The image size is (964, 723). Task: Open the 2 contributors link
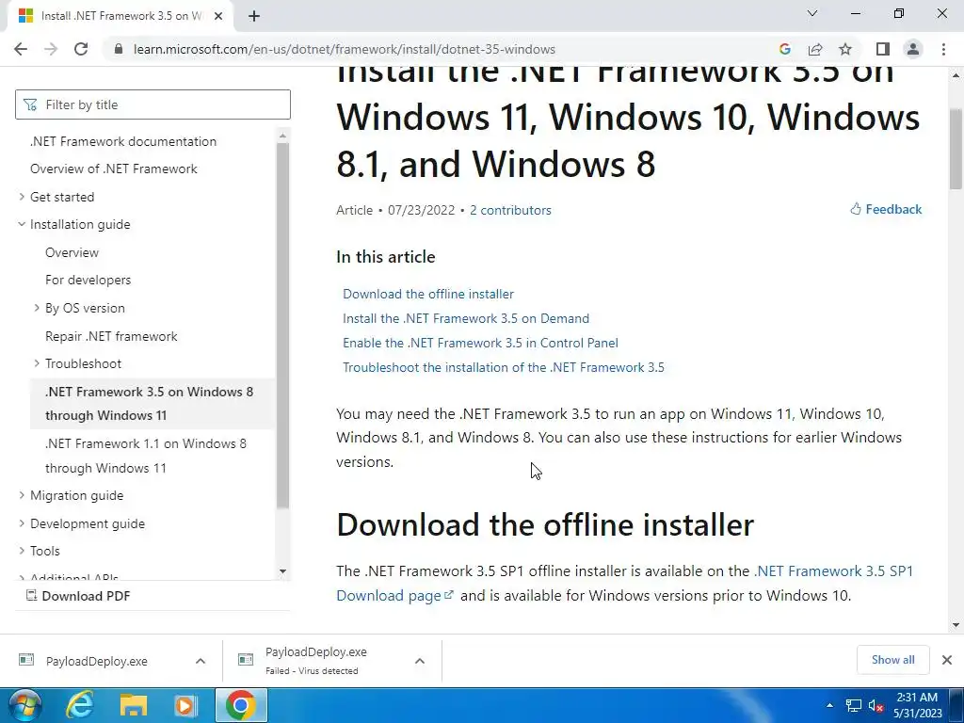tap(510, 210)
